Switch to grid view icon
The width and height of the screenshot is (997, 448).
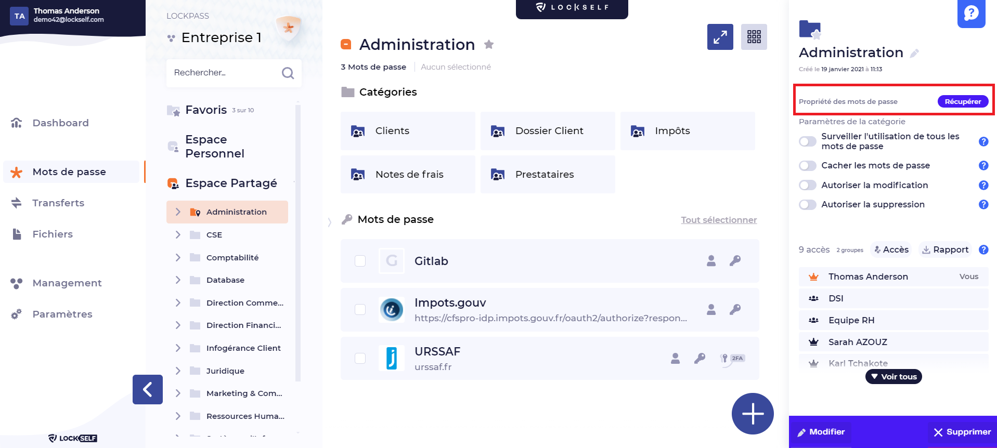754,37
